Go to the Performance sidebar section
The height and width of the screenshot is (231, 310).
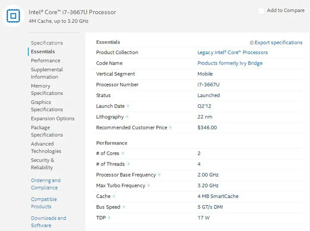tap(45, 60)
